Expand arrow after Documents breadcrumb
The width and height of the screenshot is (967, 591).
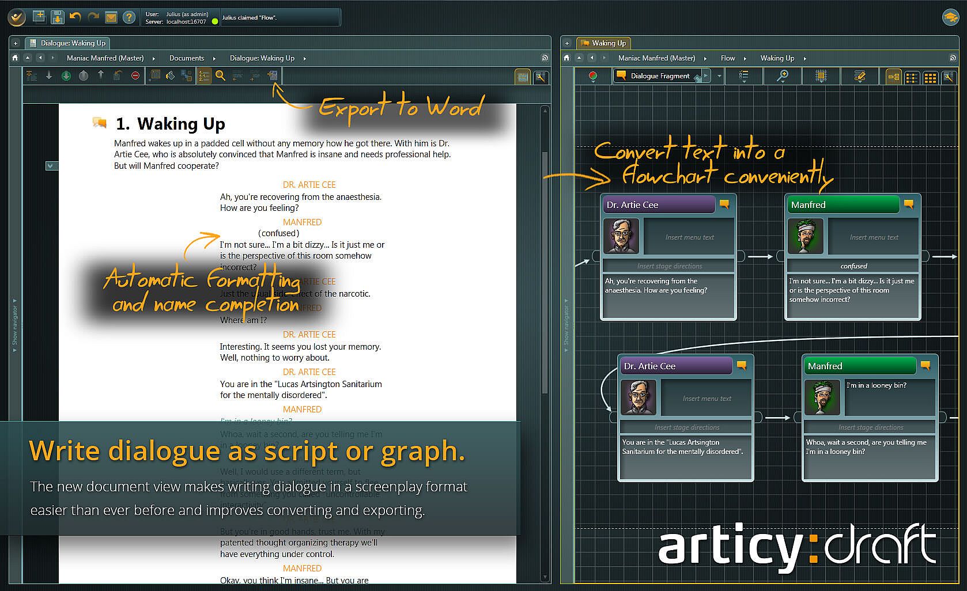(x=214, y=58)
